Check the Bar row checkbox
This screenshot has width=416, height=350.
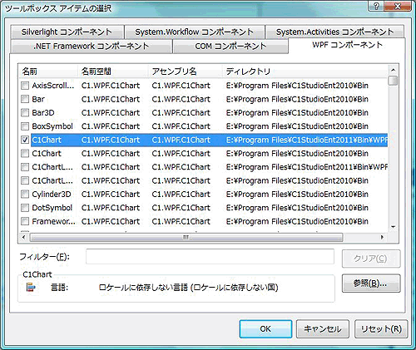[x=25, y=99]
